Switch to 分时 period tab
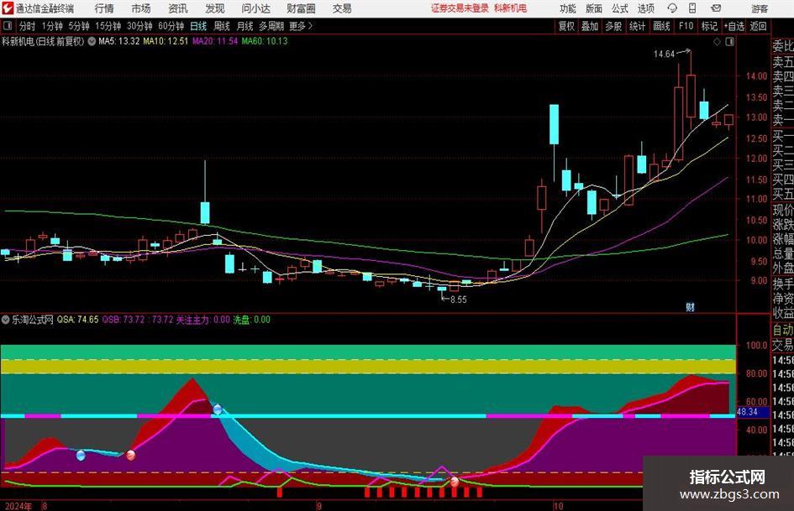The height and width of the screenshot is (511, 794). [x=28, y=26]
